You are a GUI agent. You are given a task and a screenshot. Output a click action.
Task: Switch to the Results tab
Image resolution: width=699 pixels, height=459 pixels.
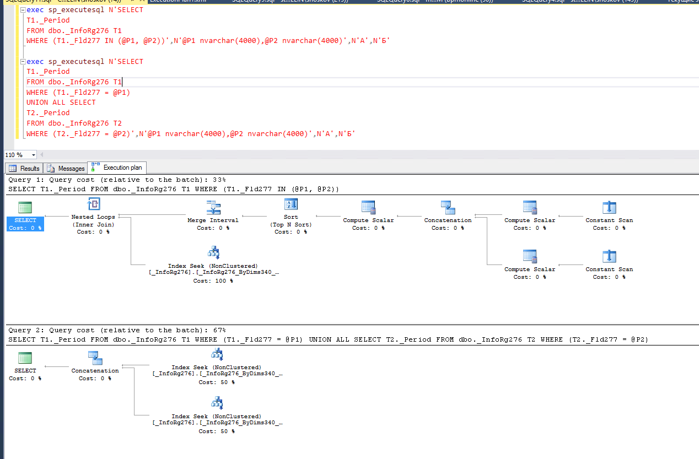(x=24, y=168)
